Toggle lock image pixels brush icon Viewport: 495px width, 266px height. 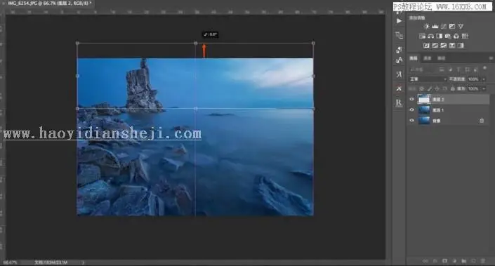429,89
